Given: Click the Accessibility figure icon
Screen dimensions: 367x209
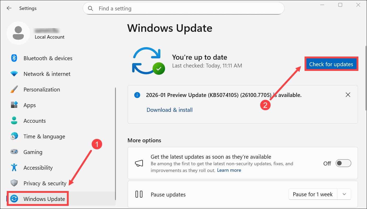Looking at the screenshot, I should (x=14, y=168).
